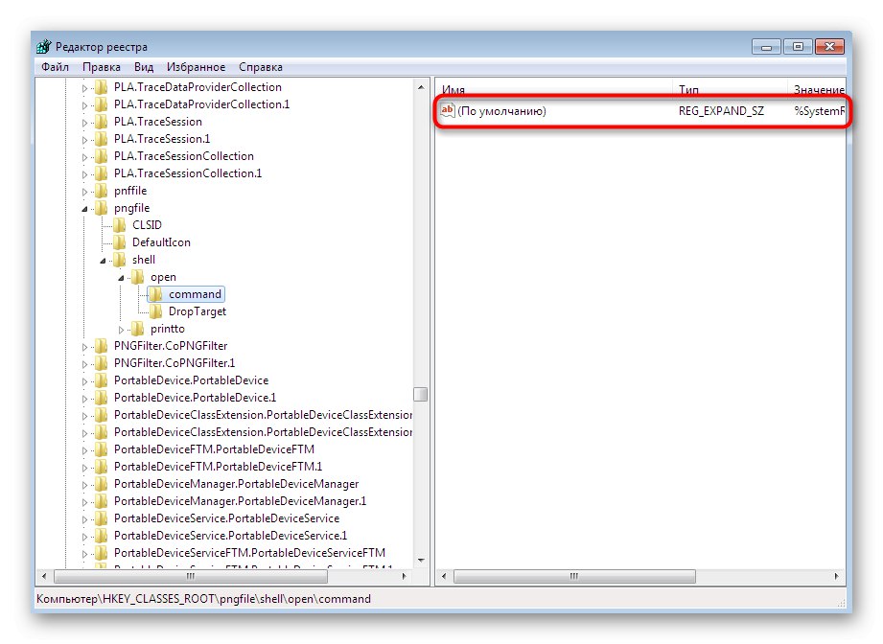Expand PortableDeviceManager.PortableDeviceManager node
883x644 pixels.
(84, 485)
